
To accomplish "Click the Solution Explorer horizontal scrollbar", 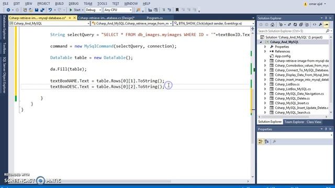I will [x=285, y=117].
